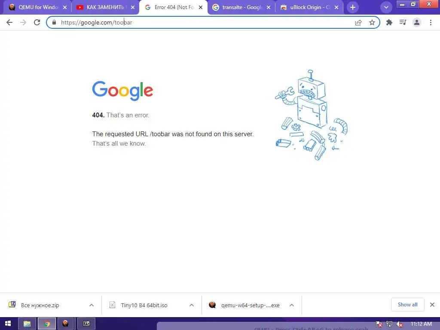This screenshot has width=440, height=330.
Task: Close the transalte Google tab
Action: coord(269,7)
